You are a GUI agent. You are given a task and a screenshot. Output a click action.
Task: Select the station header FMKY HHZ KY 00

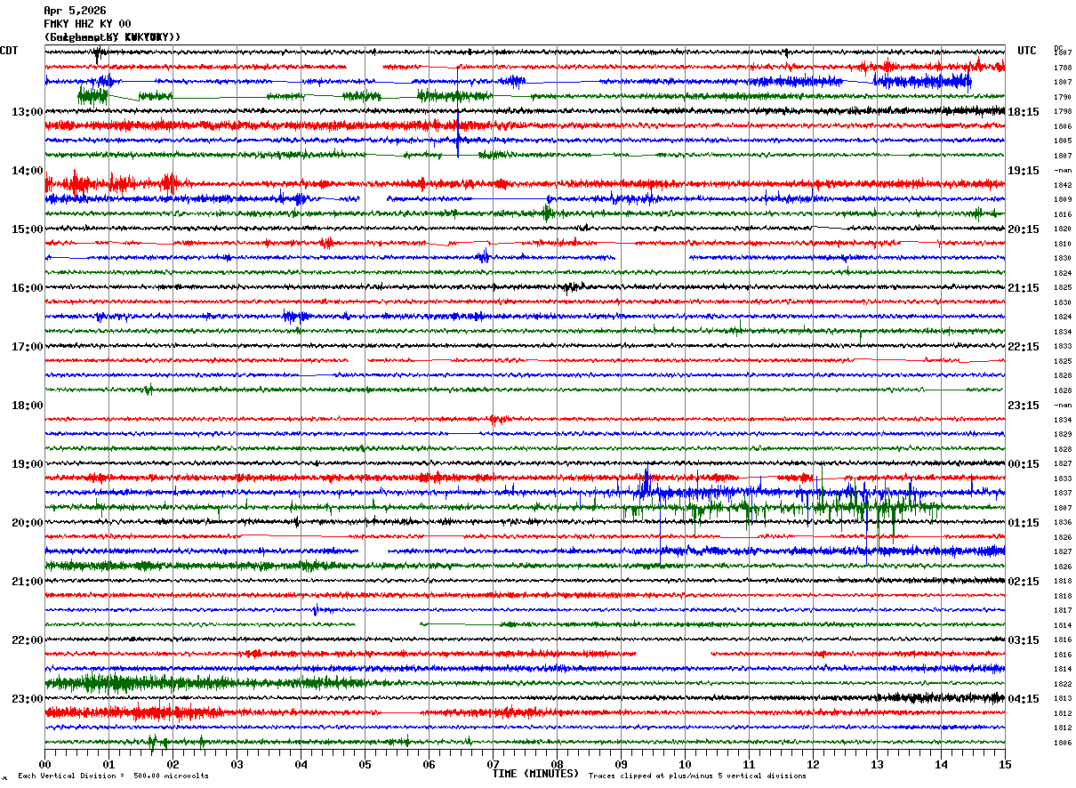87,24
